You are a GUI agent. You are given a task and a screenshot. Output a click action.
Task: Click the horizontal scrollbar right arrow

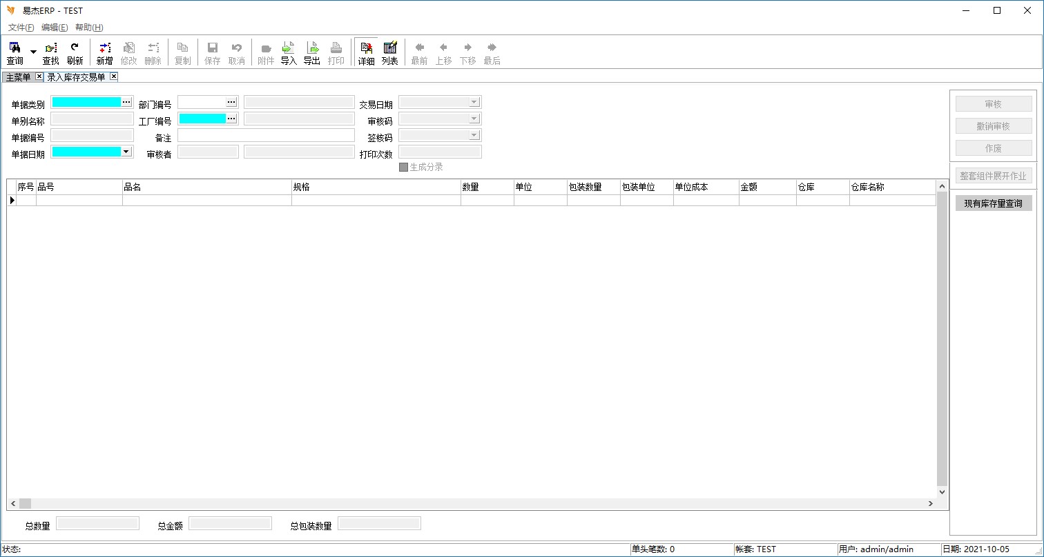coord(931,504)
